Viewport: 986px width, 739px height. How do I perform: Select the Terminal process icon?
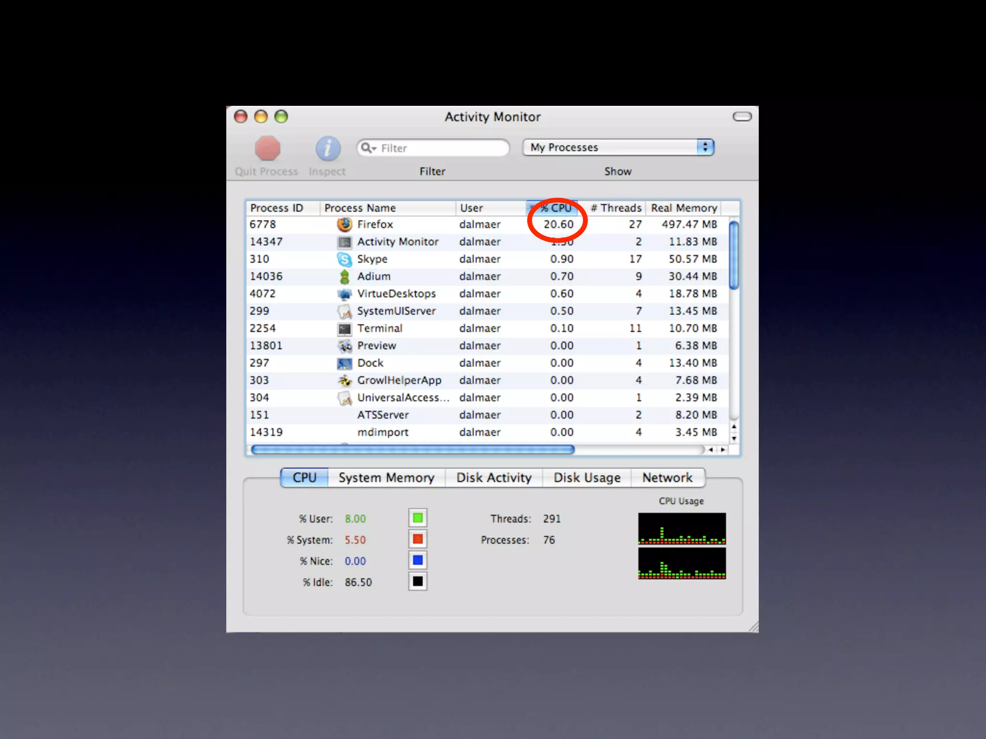point(344,329)
